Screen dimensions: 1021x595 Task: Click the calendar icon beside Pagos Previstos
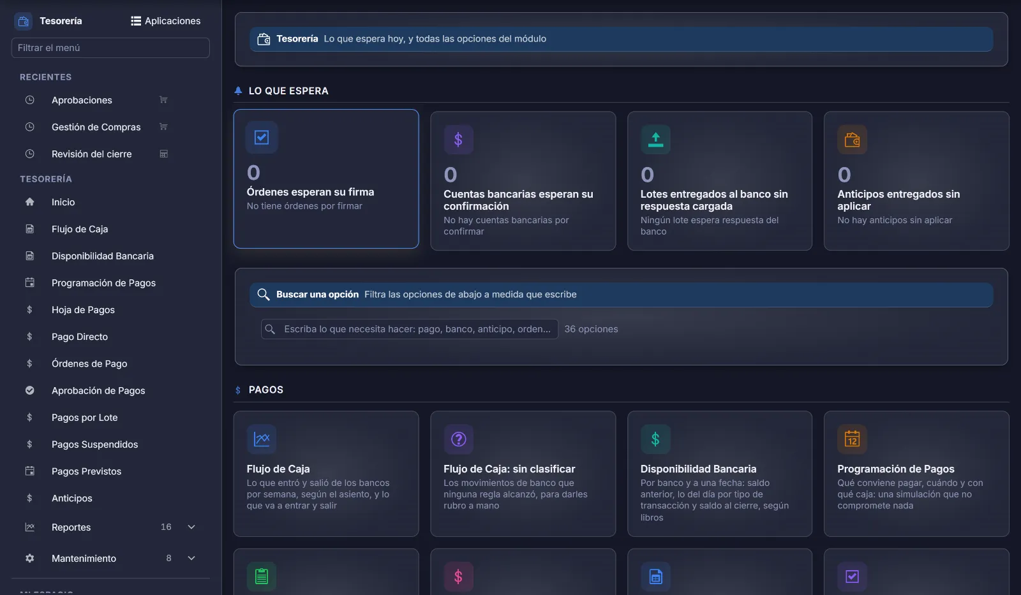(29, 471)
